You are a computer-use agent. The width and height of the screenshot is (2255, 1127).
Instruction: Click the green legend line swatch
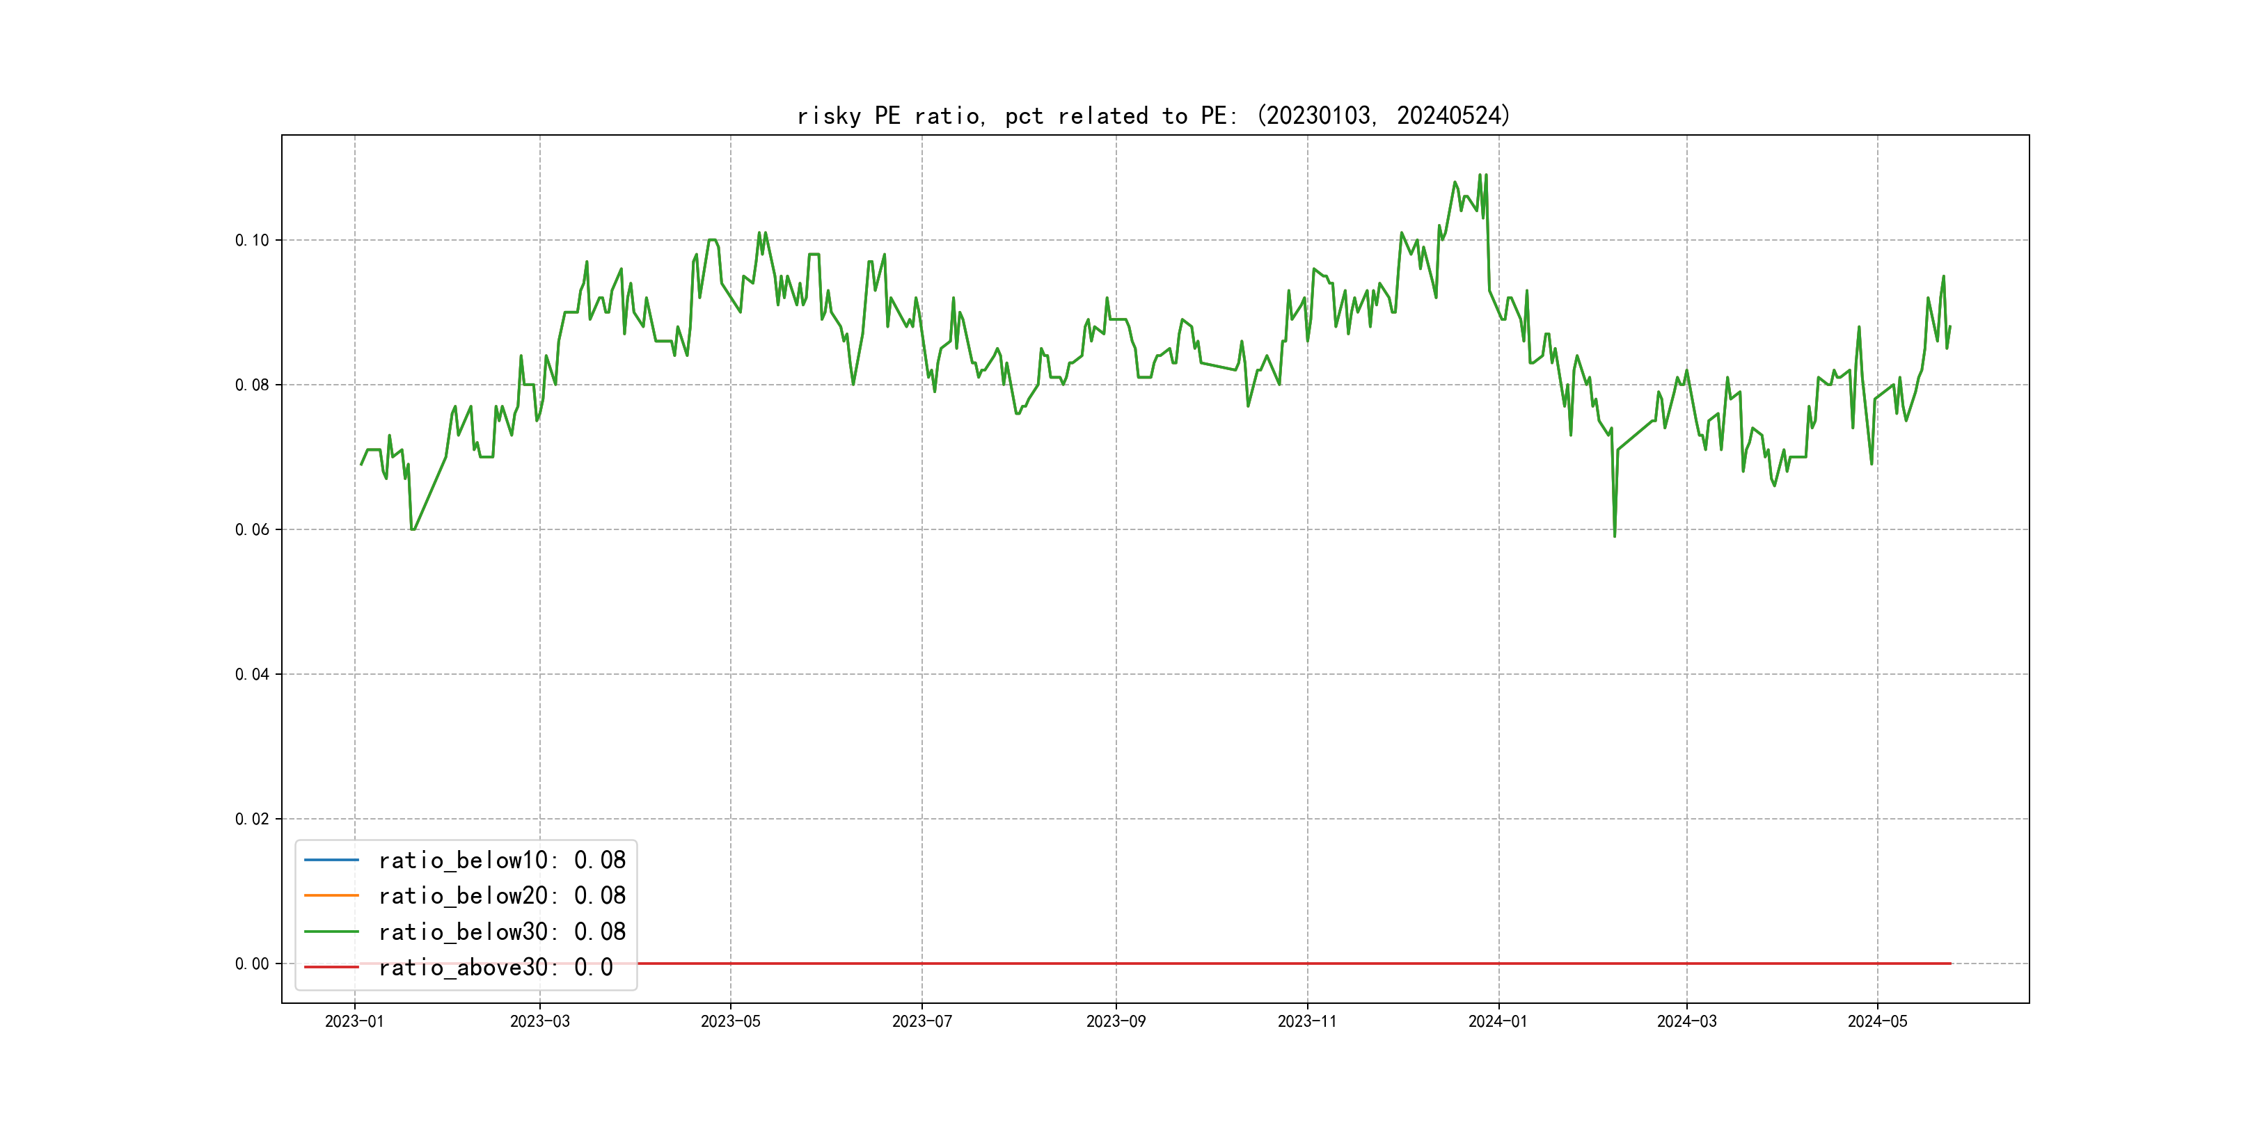click(x=331, y=932)
